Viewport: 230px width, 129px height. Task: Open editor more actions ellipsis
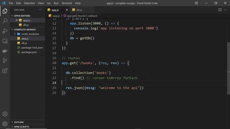coord(225,10)
